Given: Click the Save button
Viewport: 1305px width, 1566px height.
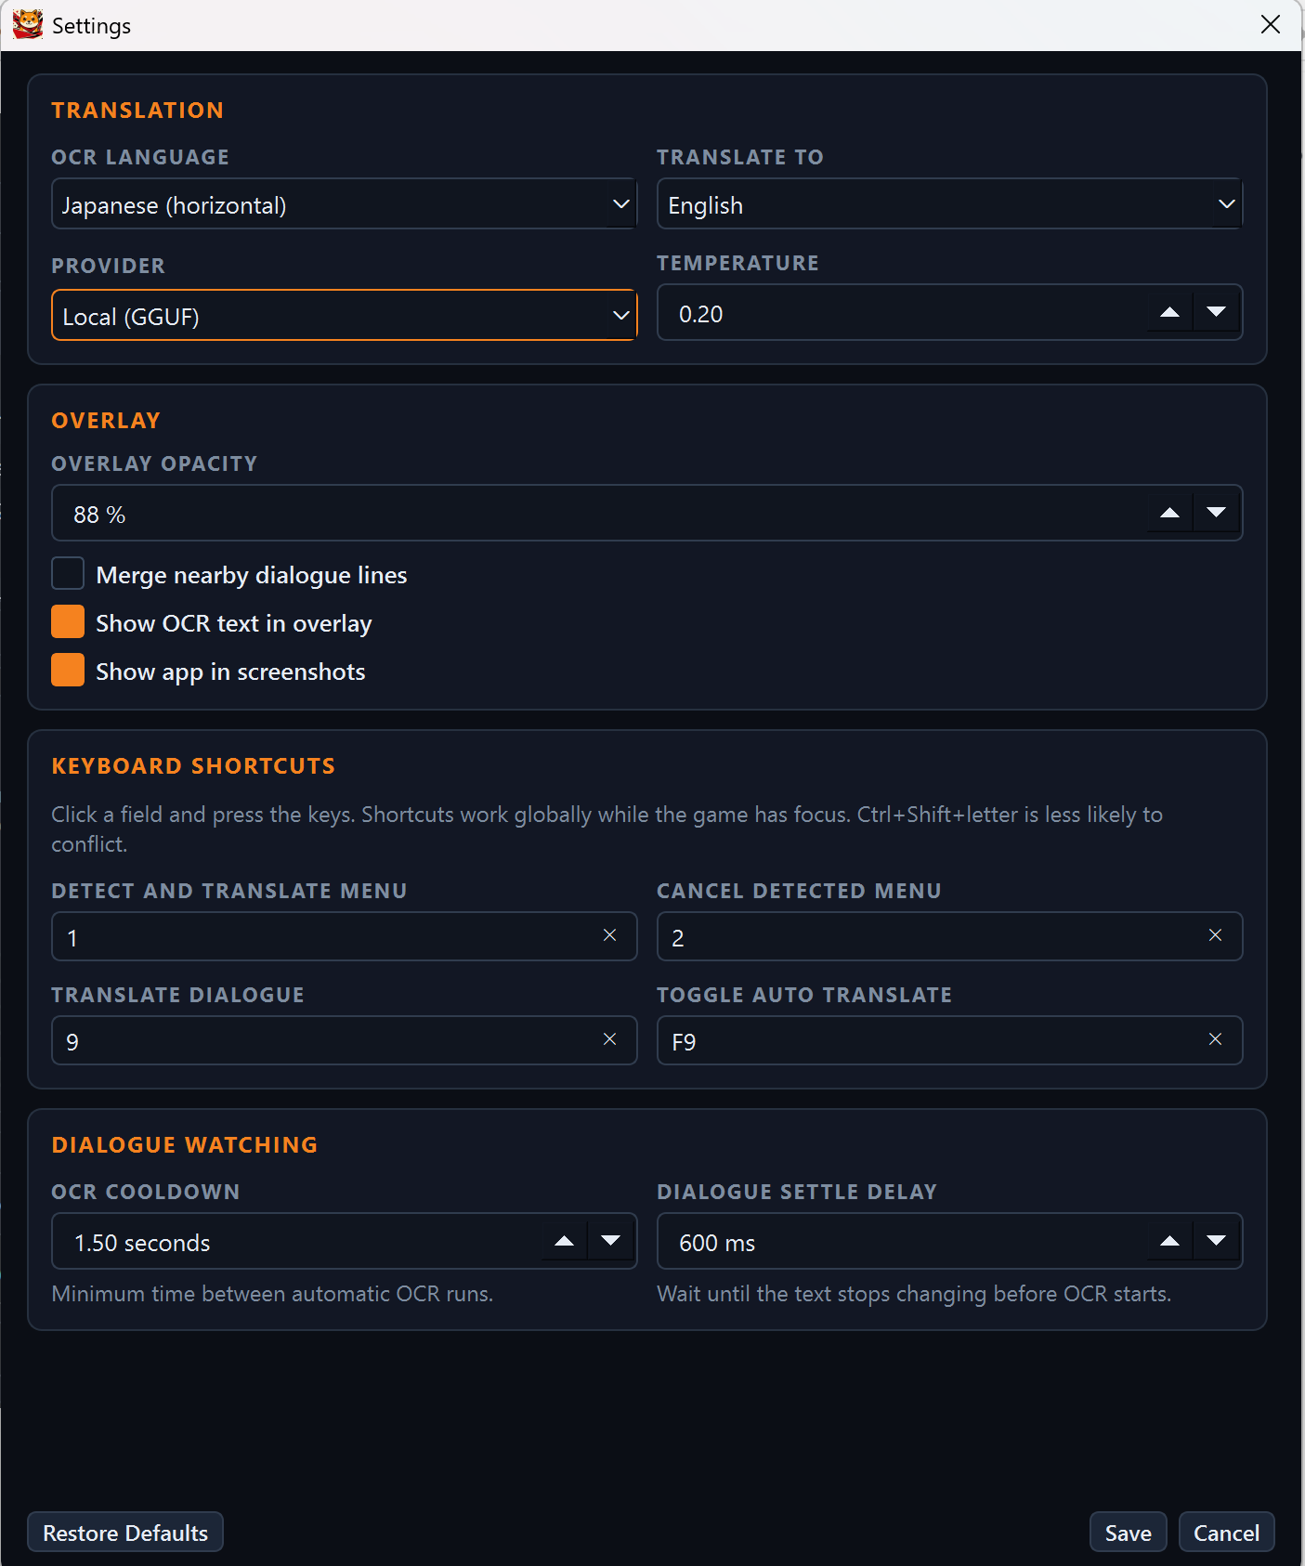Looking at the screenshot, I should point(1128,1533).
